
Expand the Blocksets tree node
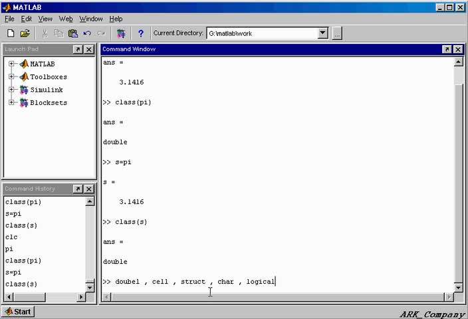tap(11, 102)
